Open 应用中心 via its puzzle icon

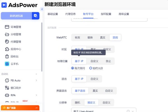pos(7,49)
